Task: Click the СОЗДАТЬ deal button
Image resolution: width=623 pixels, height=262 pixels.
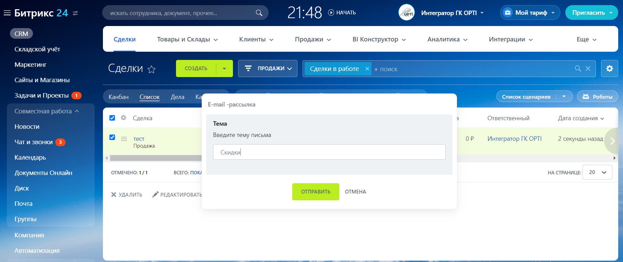Action: [x=196, y=68]
